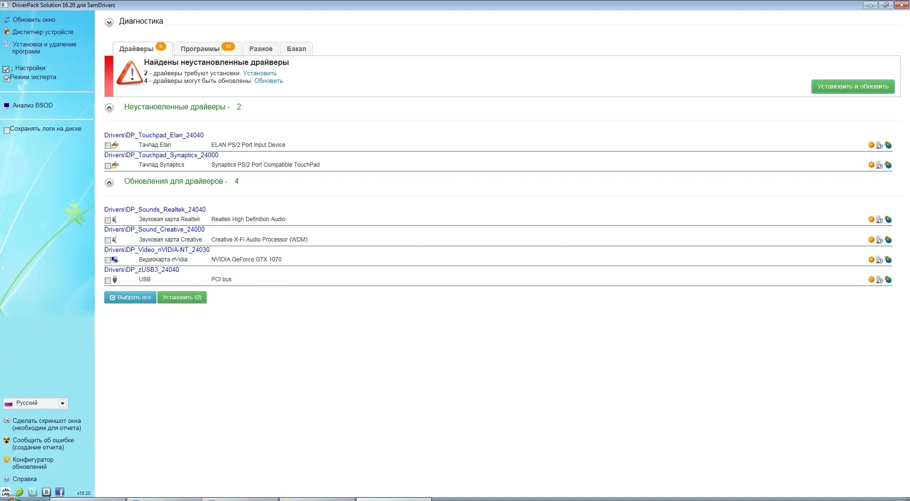
Task: Click the speaker icon in the Realtek row
Action: pyautogui.click(x=114, y=219)
